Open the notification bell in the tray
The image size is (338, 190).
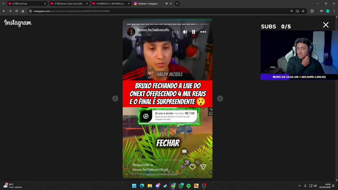click(x=334, y=186)
